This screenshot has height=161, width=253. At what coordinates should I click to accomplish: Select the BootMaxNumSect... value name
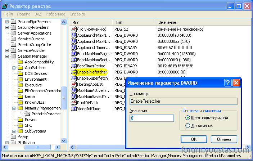click(x=94, y=60)
